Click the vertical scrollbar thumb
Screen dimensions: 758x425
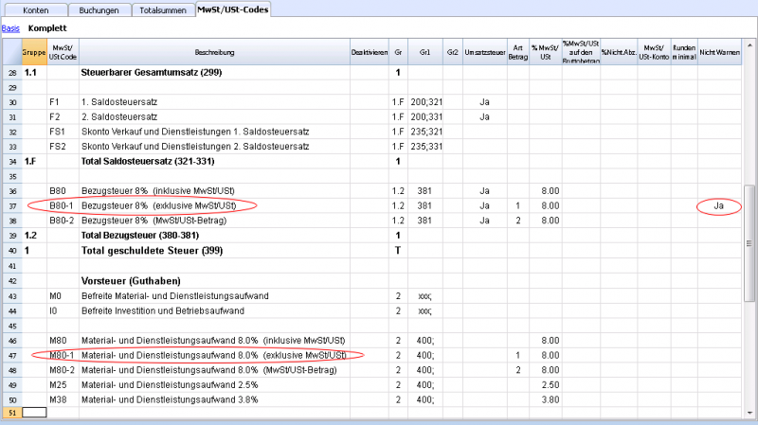click(749, 243)
